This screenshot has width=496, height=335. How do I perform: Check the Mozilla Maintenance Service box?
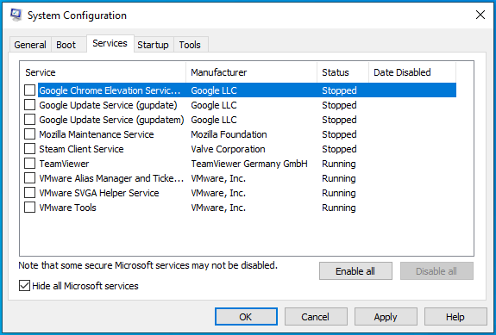point(29,134)
